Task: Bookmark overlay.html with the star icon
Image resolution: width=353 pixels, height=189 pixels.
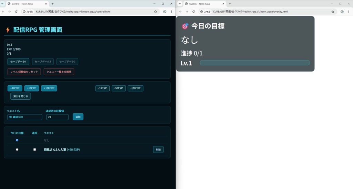Action: pos(333,12)
